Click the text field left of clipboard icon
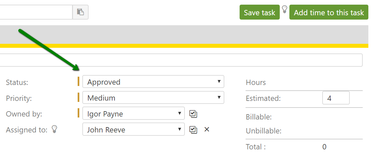The width and height of the screenshot is (375, 158). click(36, 12)
